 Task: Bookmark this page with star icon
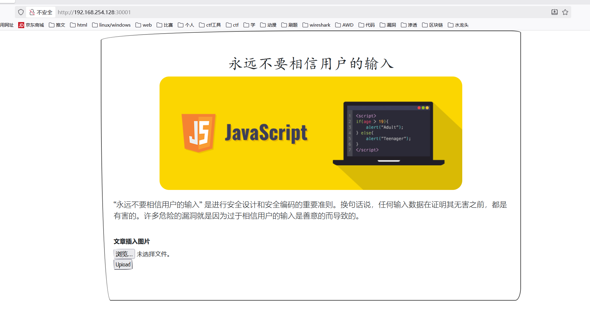[x=565, y=12]
